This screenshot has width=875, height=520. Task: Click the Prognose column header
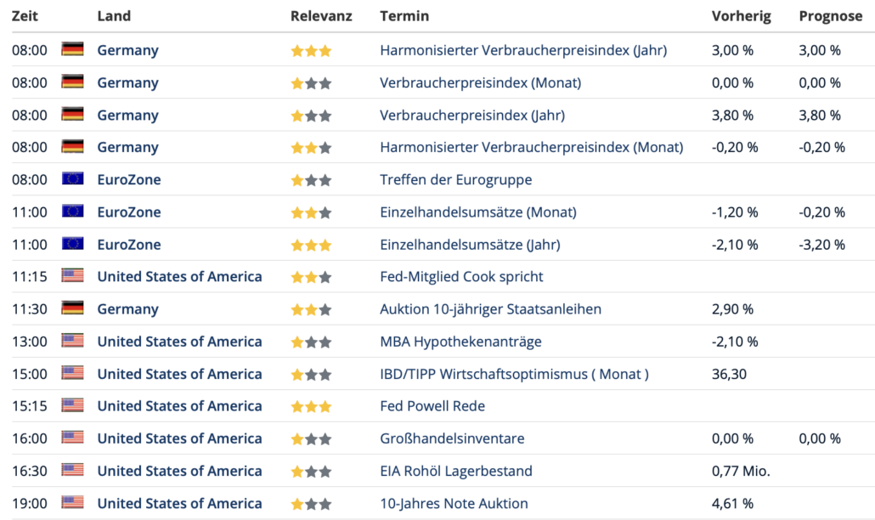click(x=830, y=16)
